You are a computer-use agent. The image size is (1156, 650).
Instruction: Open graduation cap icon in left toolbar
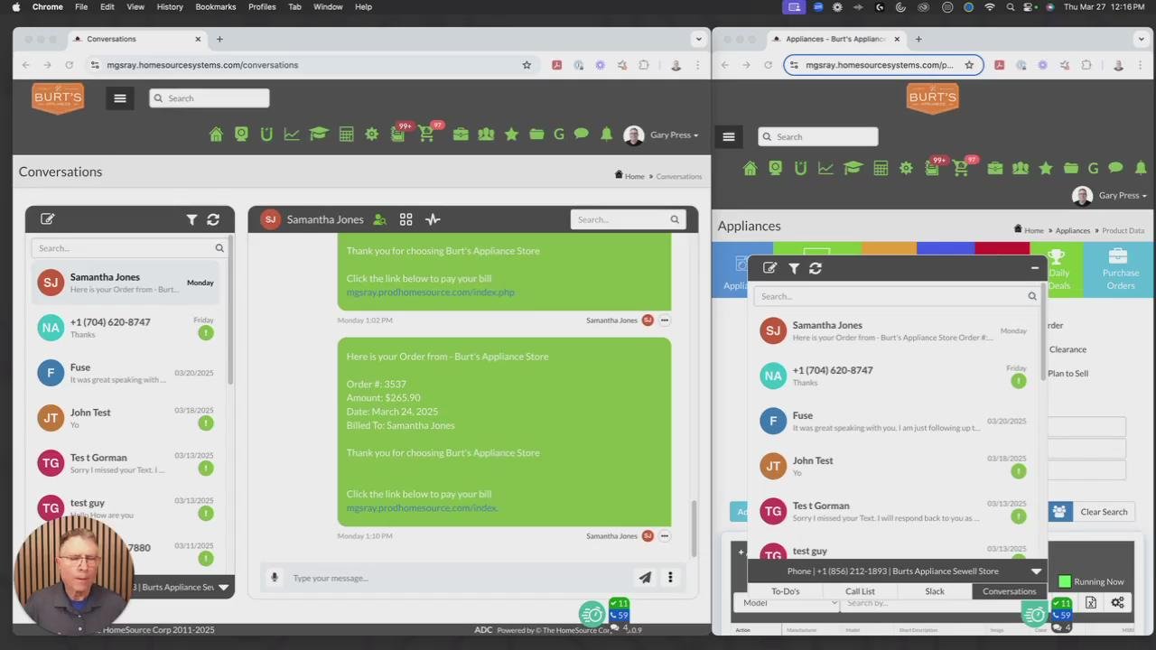pos(318,135)
